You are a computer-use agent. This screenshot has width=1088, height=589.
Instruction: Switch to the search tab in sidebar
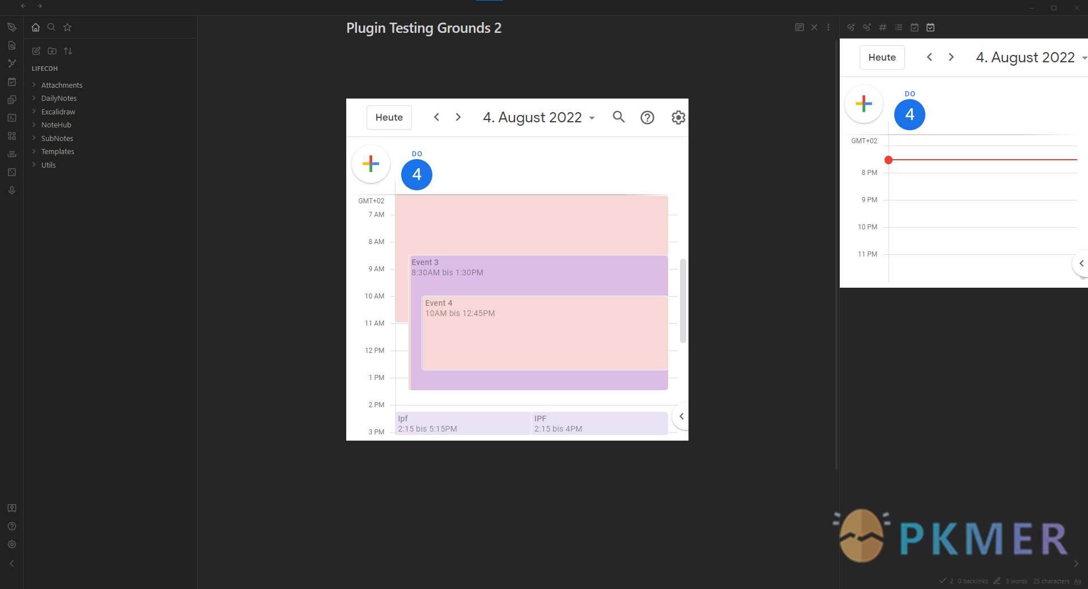tap(51, 27)
